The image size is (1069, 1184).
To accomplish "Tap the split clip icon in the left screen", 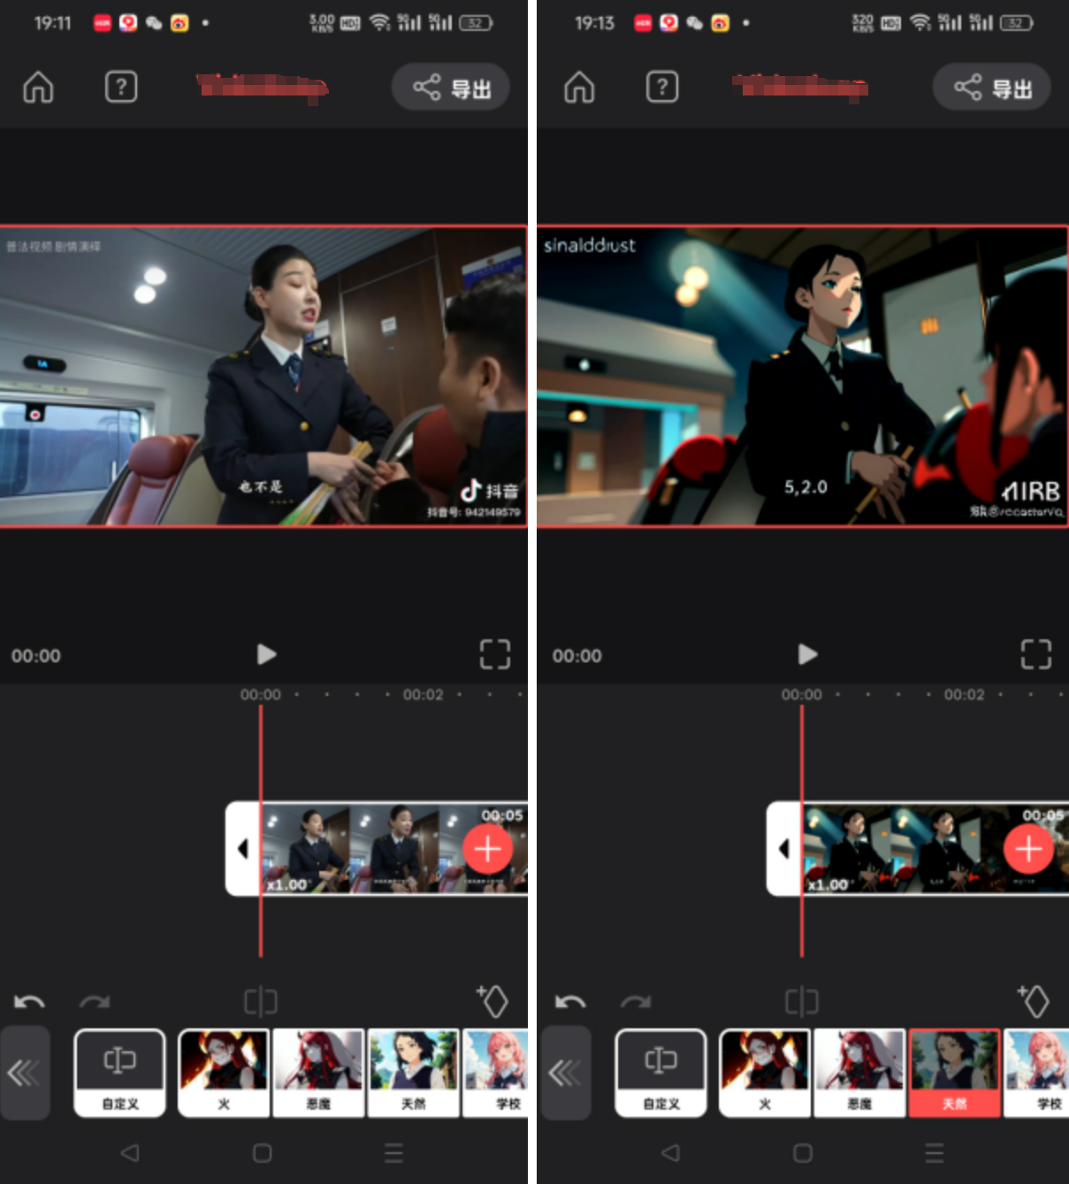I will [x=261, y=1002].
